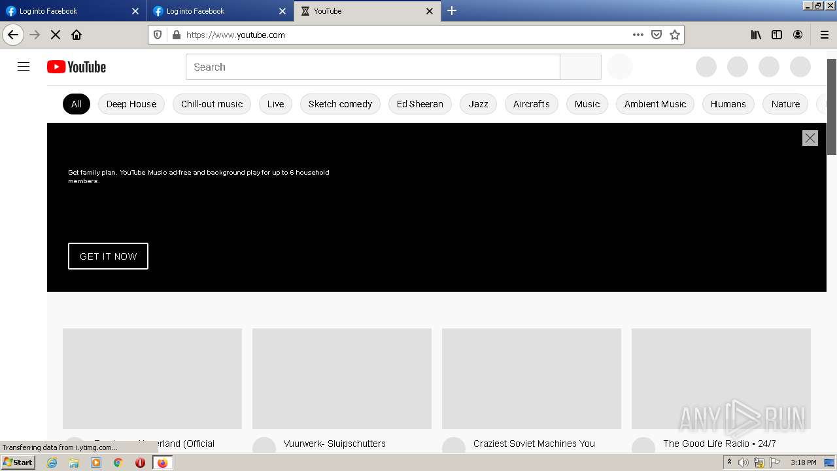View site padlock security info
The width and height of the screenshot is (837, 471).
pyautogui.click(x=176, y=35)
